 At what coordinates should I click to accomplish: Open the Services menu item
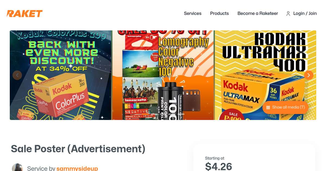click(193, 13)
